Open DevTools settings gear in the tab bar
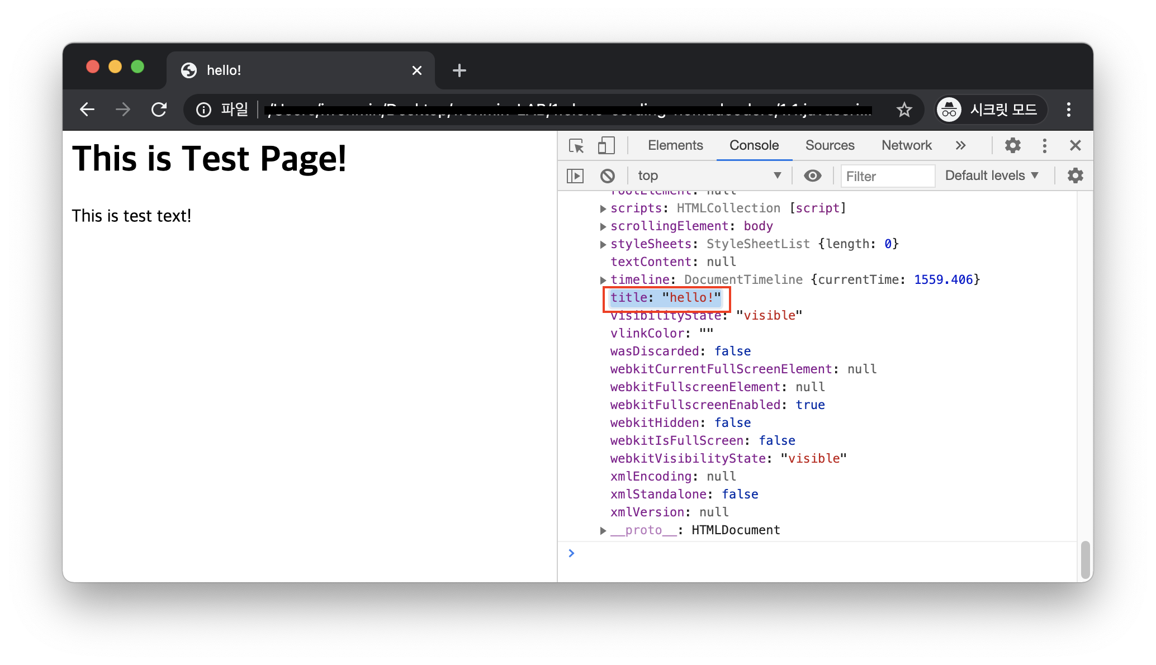 click(1012, 146)
